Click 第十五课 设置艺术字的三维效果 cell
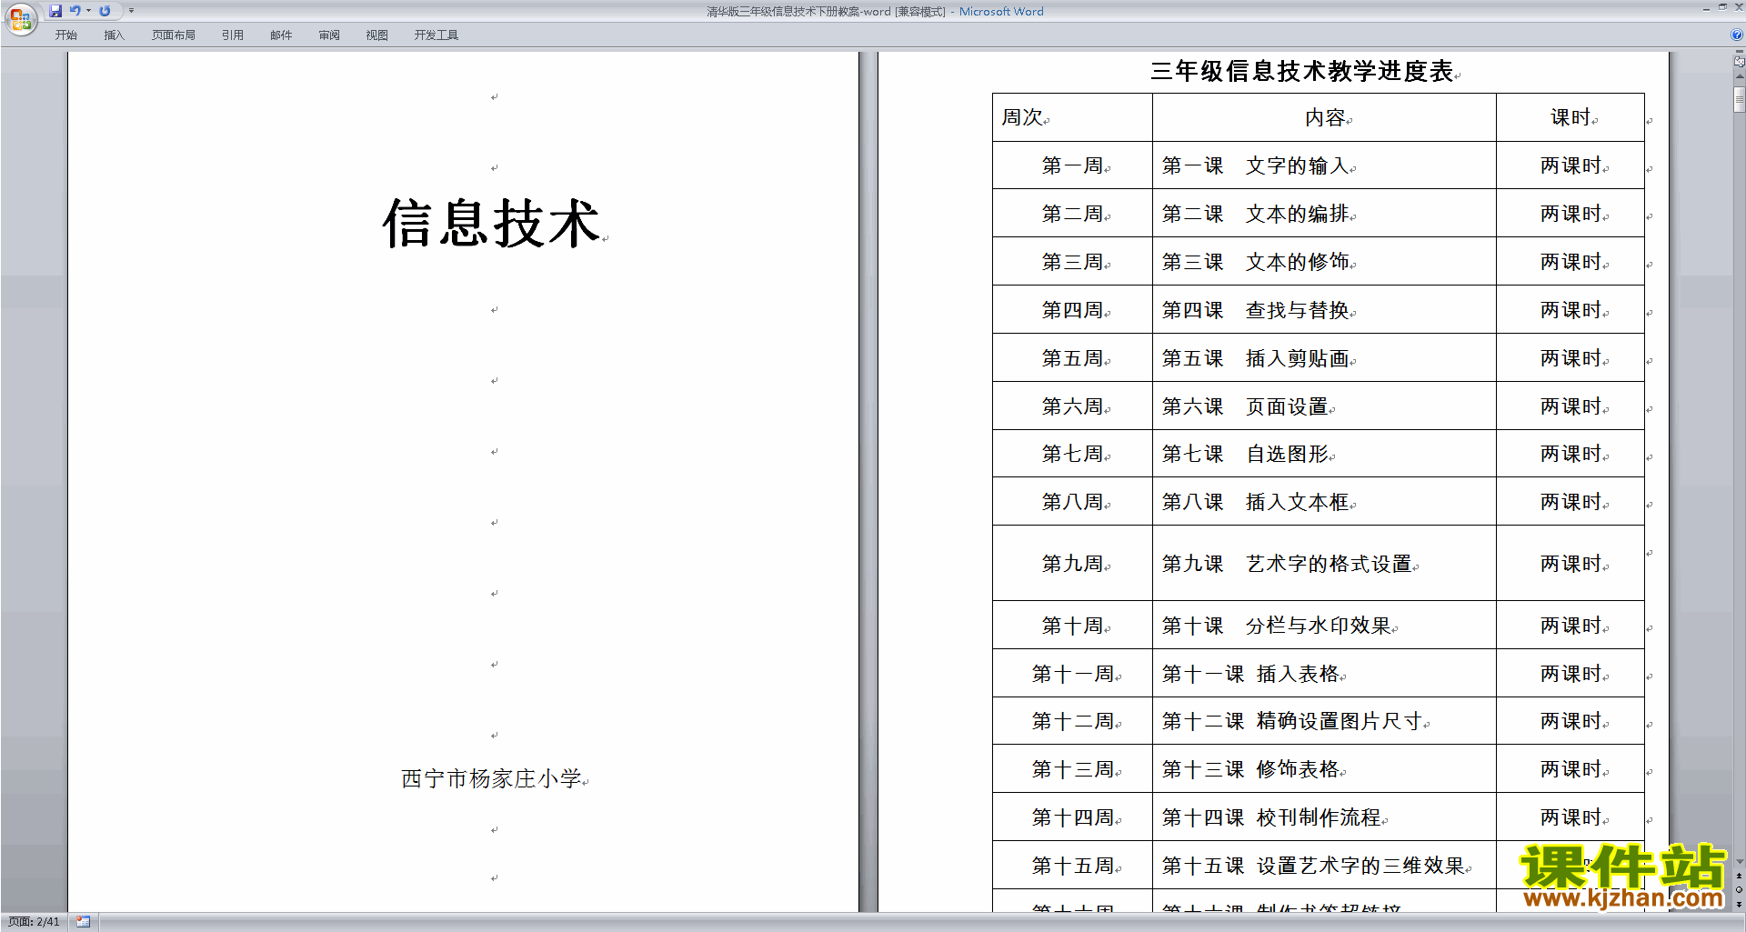1746x932 pixels. point(1324,866)
